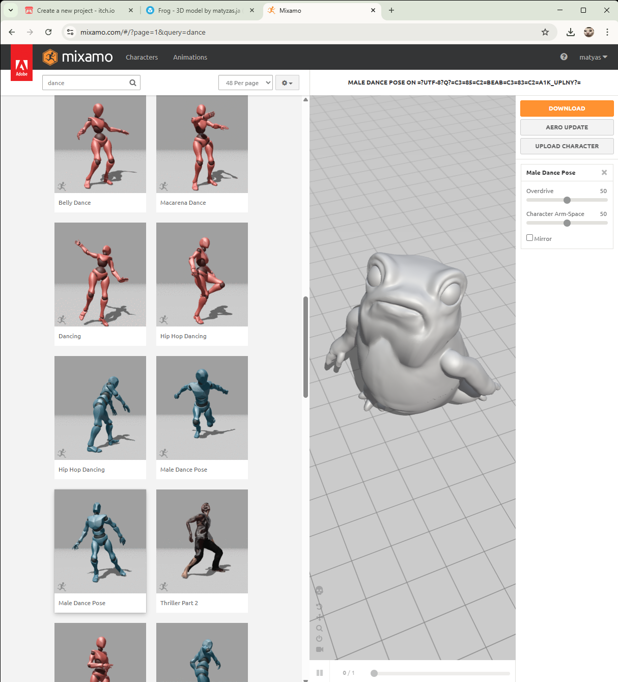The width and height of the screenshot is (618, 682).
Task: Open the matyas account dropdown
Action: [593, 58]
